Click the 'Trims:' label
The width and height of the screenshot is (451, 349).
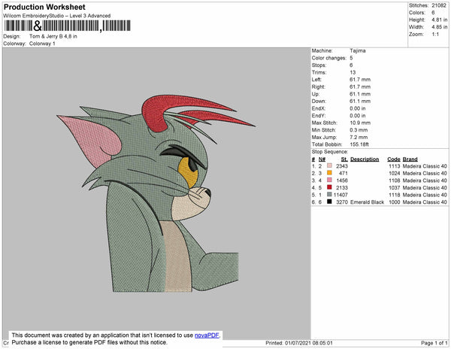click(x=319, y=72)
